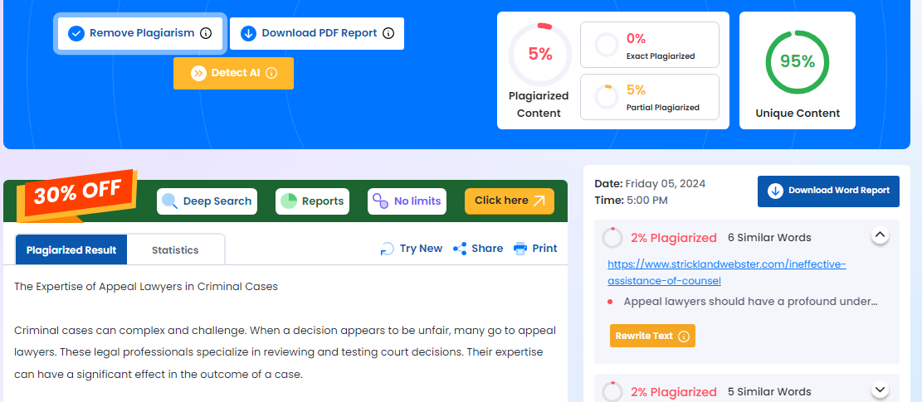Click the paragraph starting 'Criminal cases can complex'

pyautogui.click(x=285, y=352)
